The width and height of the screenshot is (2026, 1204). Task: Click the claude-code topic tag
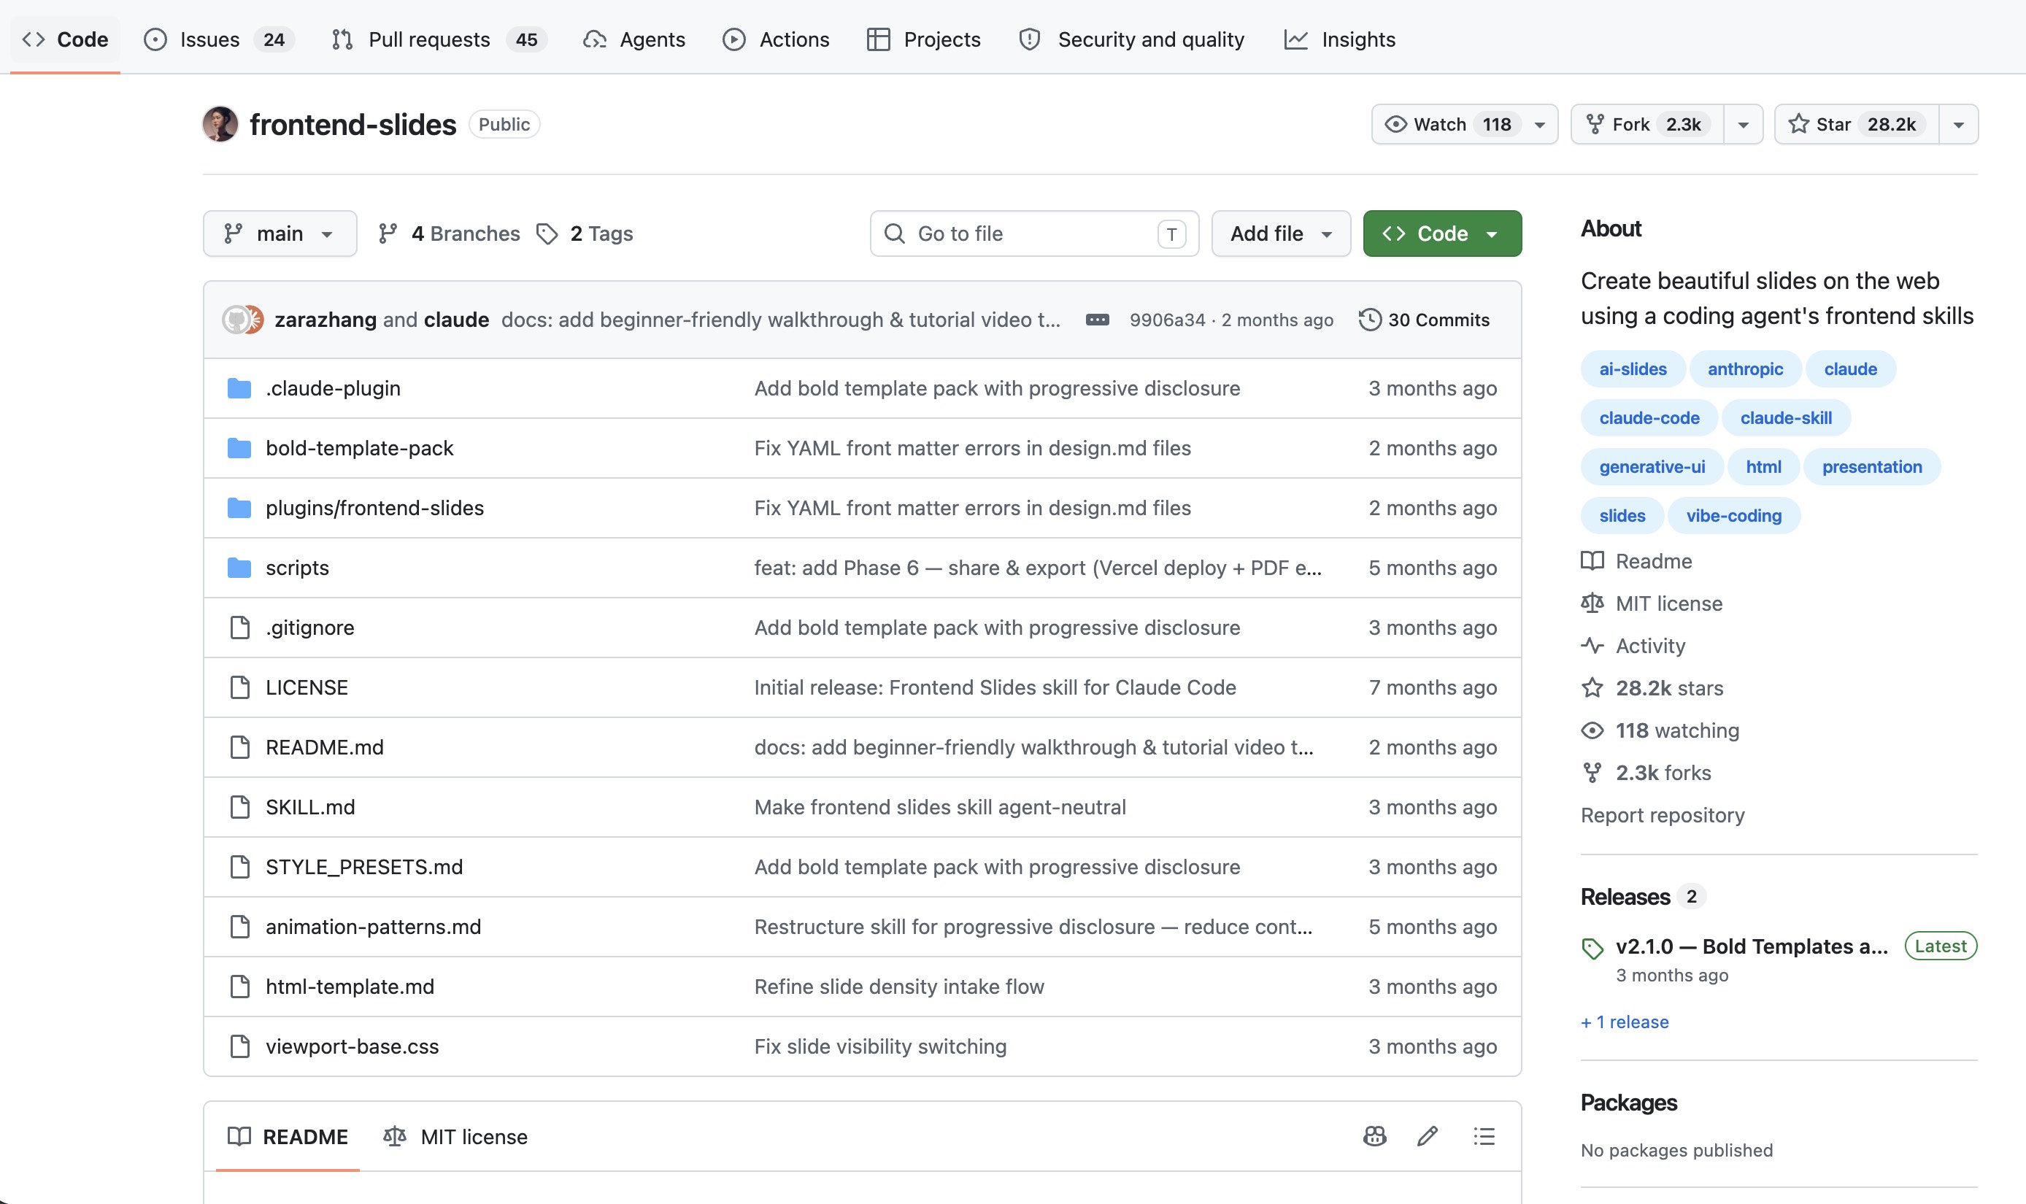(x=1649, y=418)
